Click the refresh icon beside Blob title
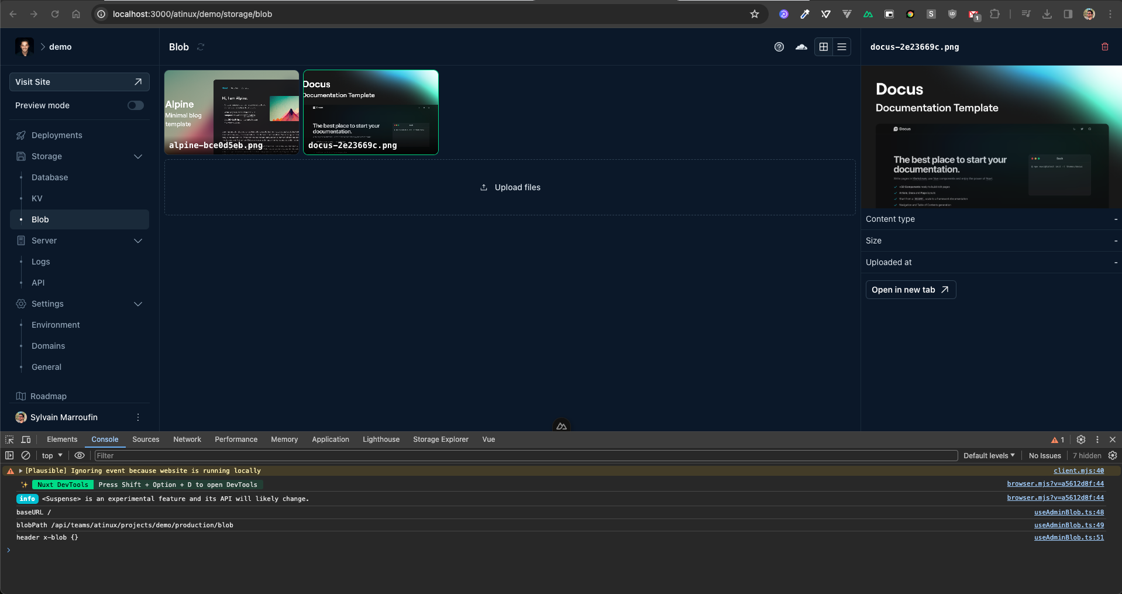 pos(201,47)
